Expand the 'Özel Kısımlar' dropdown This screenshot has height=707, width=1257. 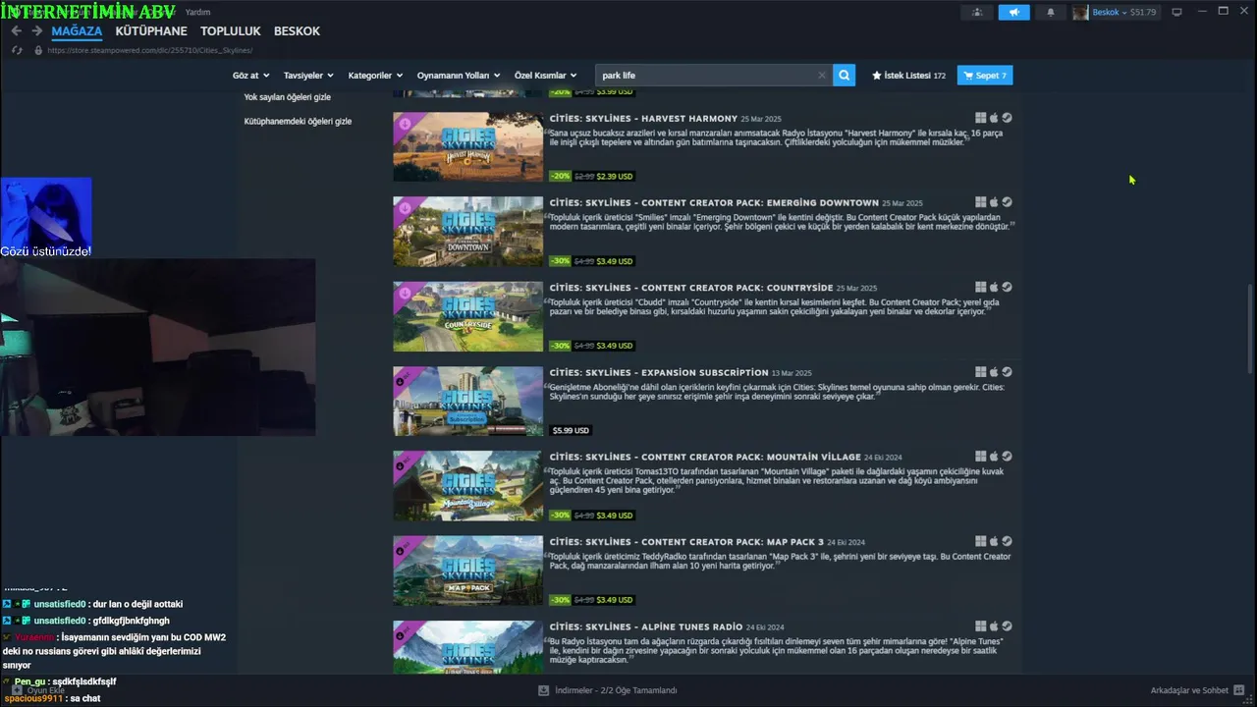pos(546,76)
